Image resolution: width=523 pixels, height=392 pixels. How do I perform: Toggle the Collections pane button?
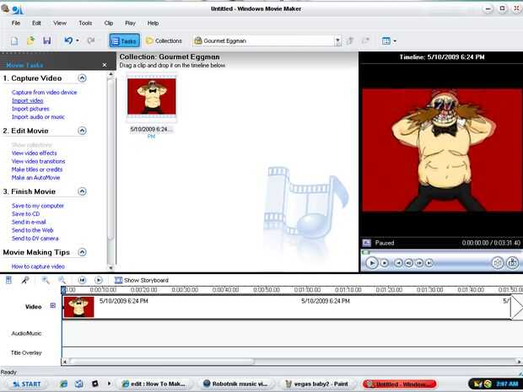click(x=164, y=40)
